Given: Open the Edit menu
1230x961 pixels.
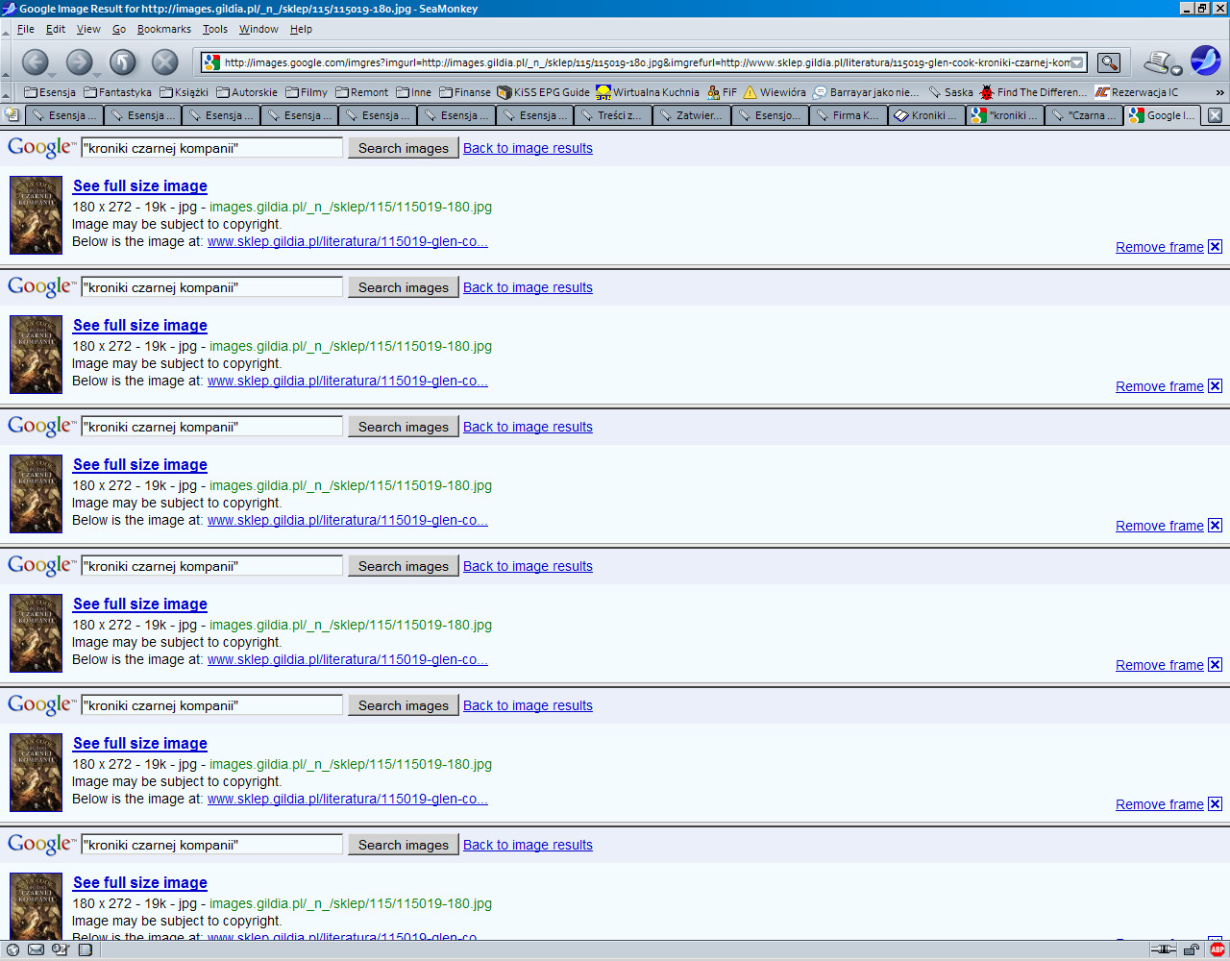Looking at the screenshot, I should pyautogui.click(x=56, y=29).
